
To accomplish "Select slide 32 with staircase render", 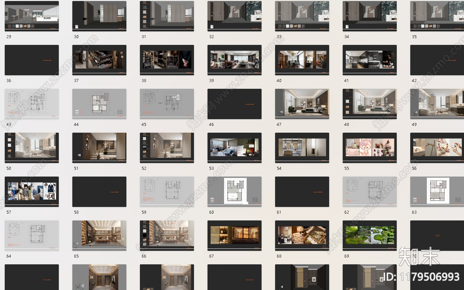I will click(x=235, y=16).
